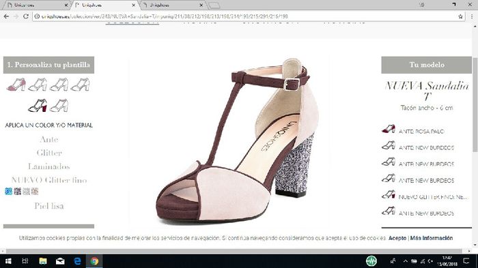Click the site info icon in the address bar

click(x=37, y=16)
